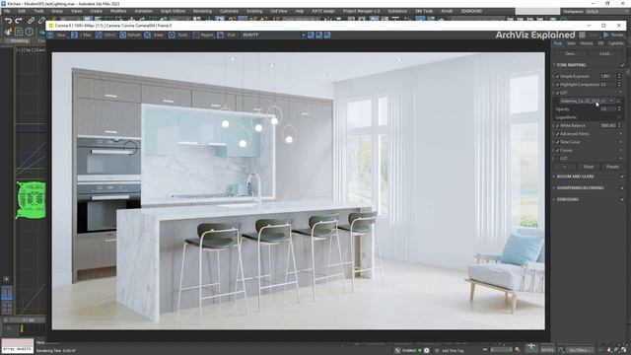Expand the Denoising section
631x355 pixels.
(554, 199)
